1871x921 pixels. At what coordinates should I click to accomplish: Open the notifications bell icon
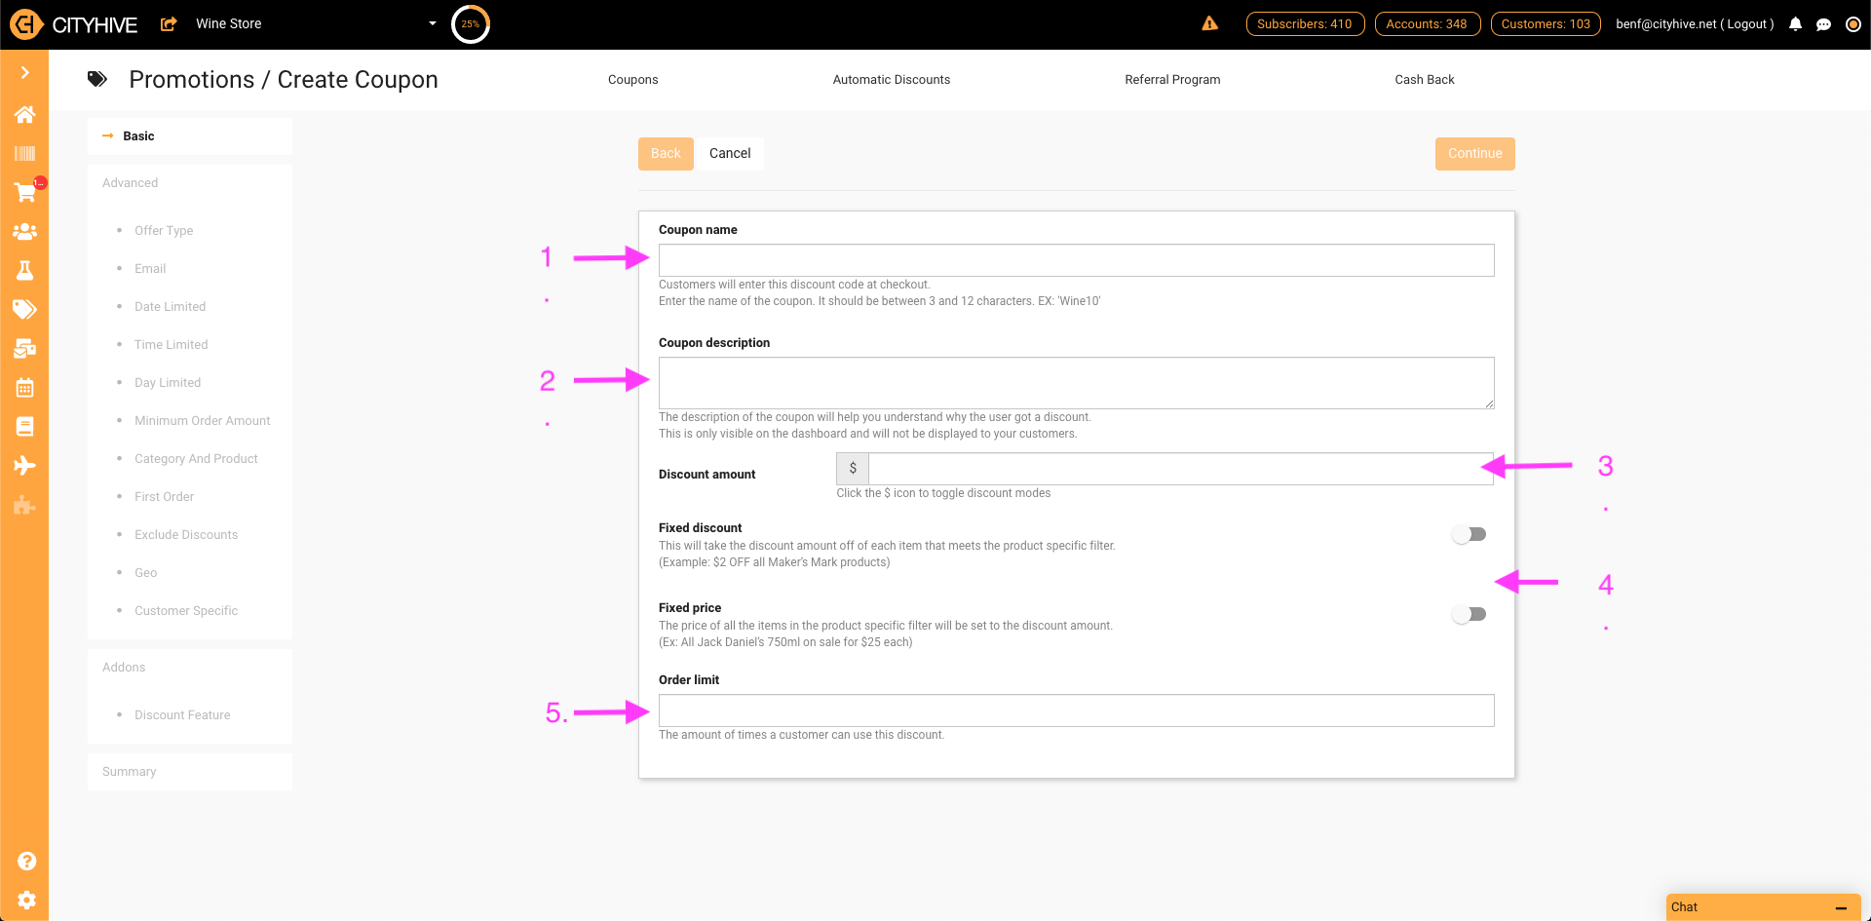click(x=1795, y=24)
